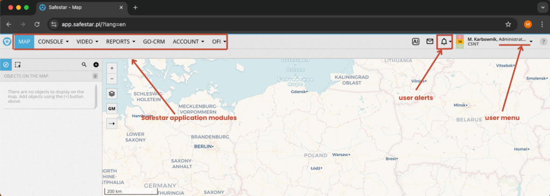View site information icon in address bar

click(x=54, y=24)
